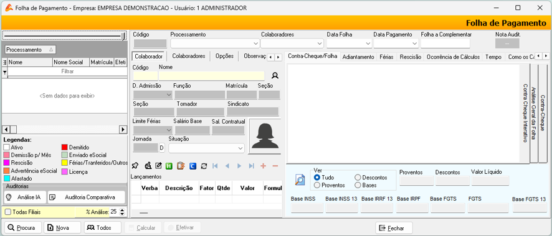Image resolution: width=552 pixels, height=236 pixels.
Task: Select vertical tab Contra Cheque Interativo
Action: tap(525, 113)
